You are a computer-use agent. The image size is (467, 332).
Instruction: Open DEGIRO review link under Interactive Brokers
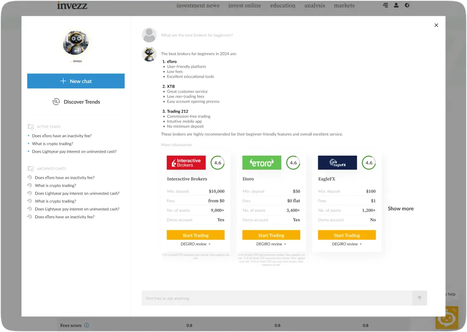196,244
